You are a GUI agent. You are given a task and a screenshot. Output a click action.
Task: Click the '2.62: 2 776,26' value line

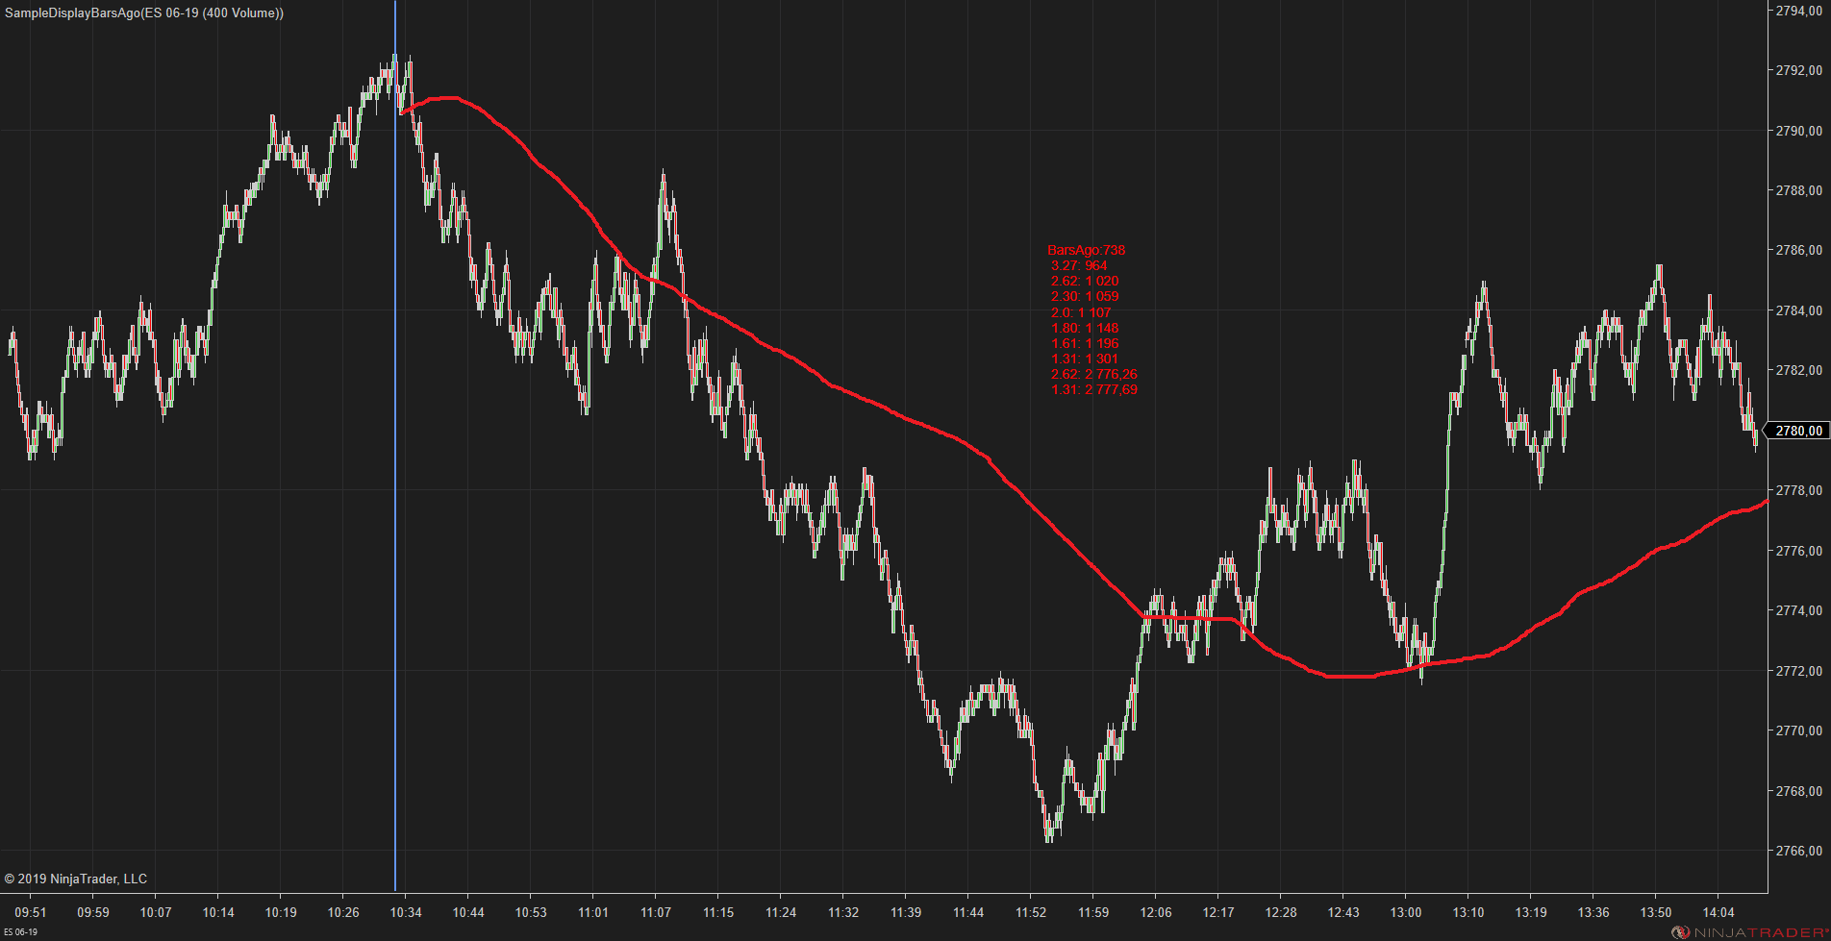pyautogui.click(x=1094, y=374)
